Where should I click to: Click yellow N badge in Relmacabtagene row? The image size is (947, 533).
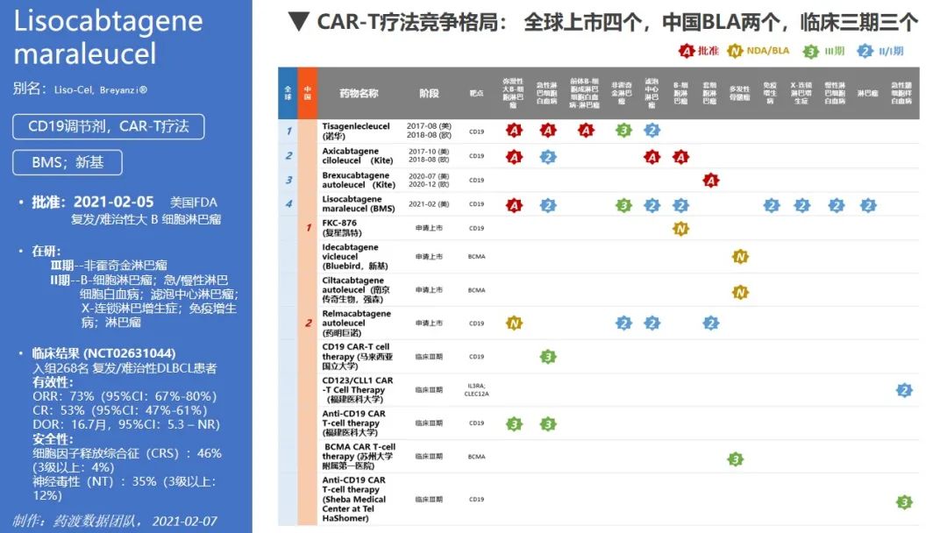pos(514,323)
